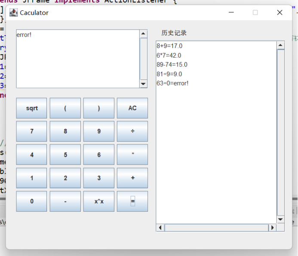Viewport: 298px width, 256px height.
Task: Select the plus + operator
Action: 132,178
